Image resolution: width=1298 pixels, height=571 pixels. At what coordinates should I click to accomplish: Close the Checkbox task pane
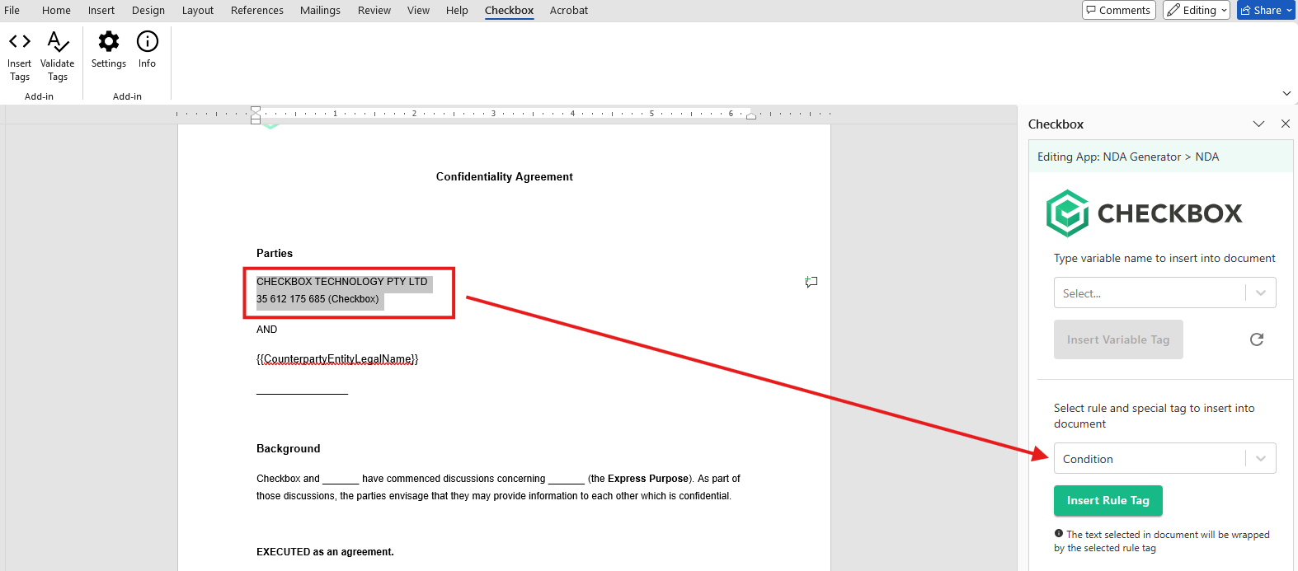click(x=1285, y=124)
